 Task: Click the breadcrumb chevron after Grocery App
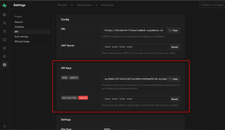tap(96, 5)
